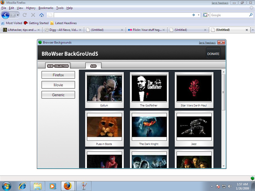Open Windows Media Player from taskbar
This screenshot has width=255, height=191.
coord(53,186)
